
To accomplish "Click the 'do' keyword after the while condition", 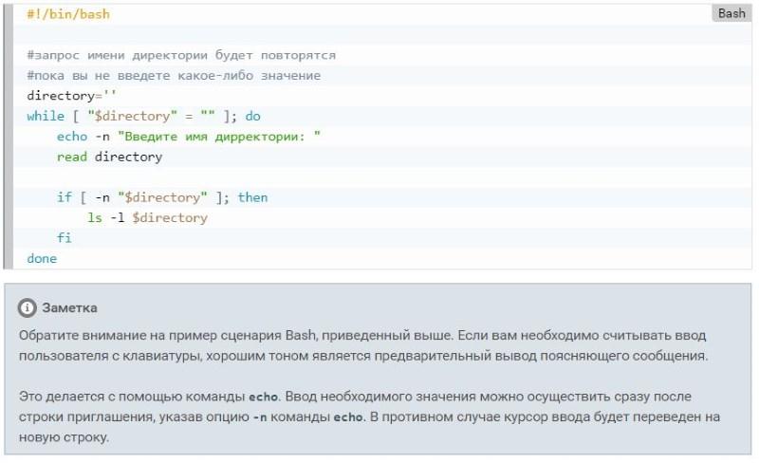I will pyautogui.click(x=252, y=117).
